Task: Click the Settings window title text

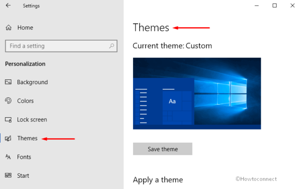Action: point(31,6)
